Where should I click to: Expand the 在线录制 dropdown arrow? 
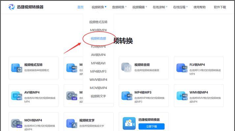click(167, 7)
